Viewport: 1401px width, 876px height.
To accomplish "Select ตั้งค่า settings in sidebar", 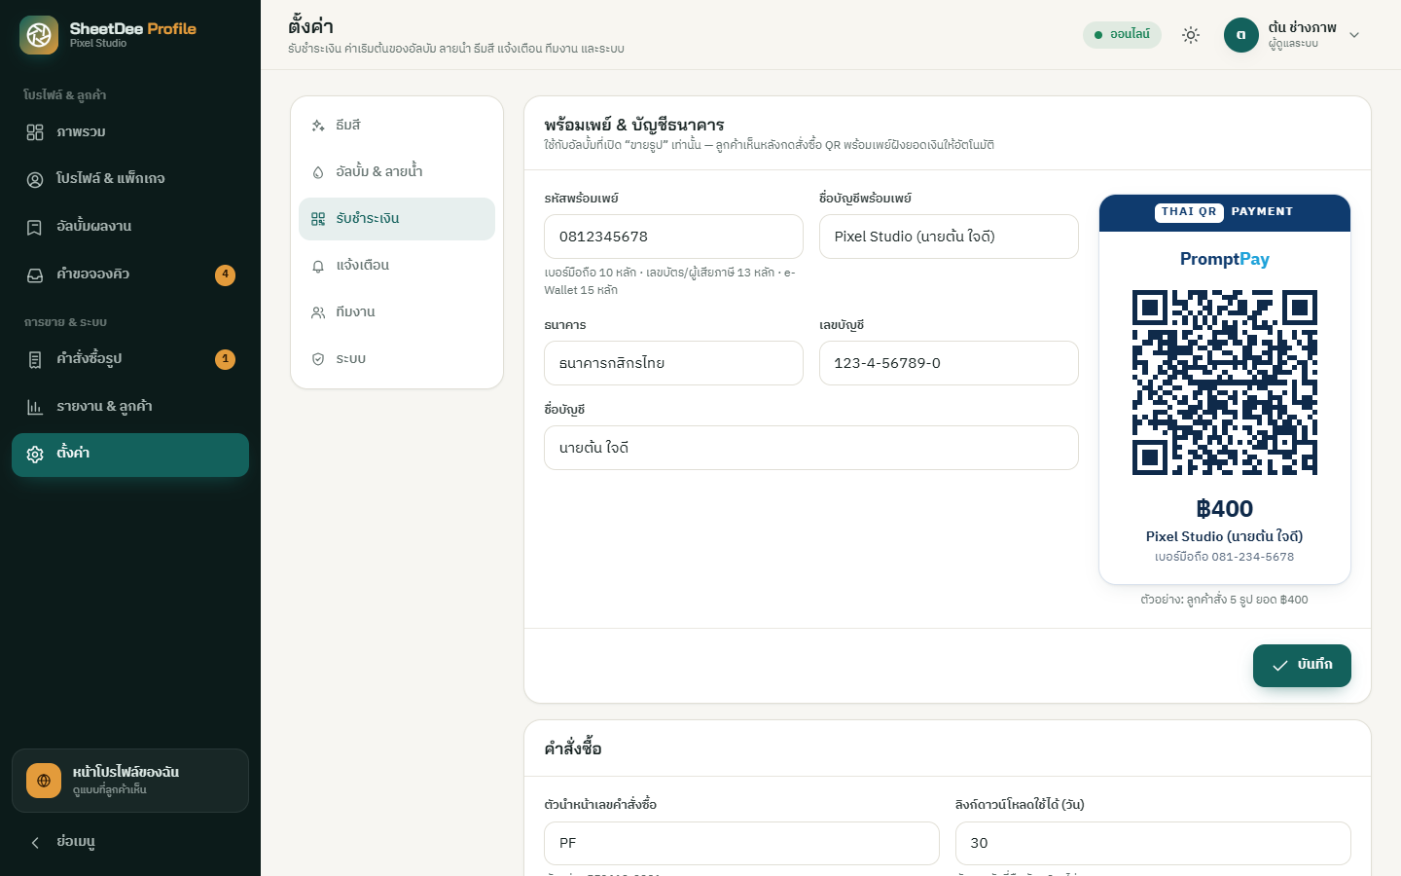I will (x=130, y=455).
